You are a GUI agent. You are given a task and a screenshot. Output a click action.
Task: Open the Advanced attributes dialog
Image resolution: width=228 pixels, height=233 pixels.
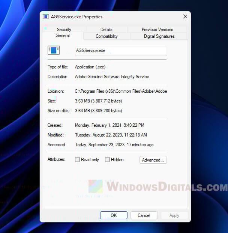(153, 160)
